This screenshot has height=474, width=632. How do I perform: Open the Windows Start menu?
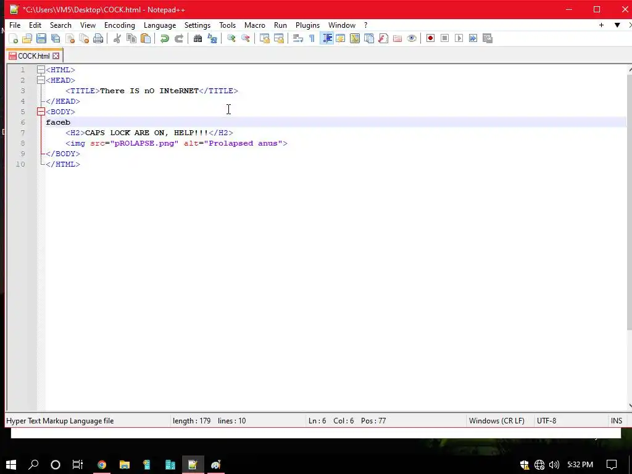[11, 465]
